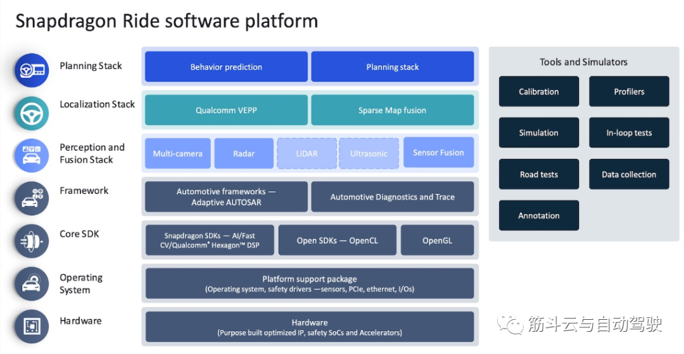Open the Data collection tile
Viewport: 684px width, 354px height.
[629, 174]
